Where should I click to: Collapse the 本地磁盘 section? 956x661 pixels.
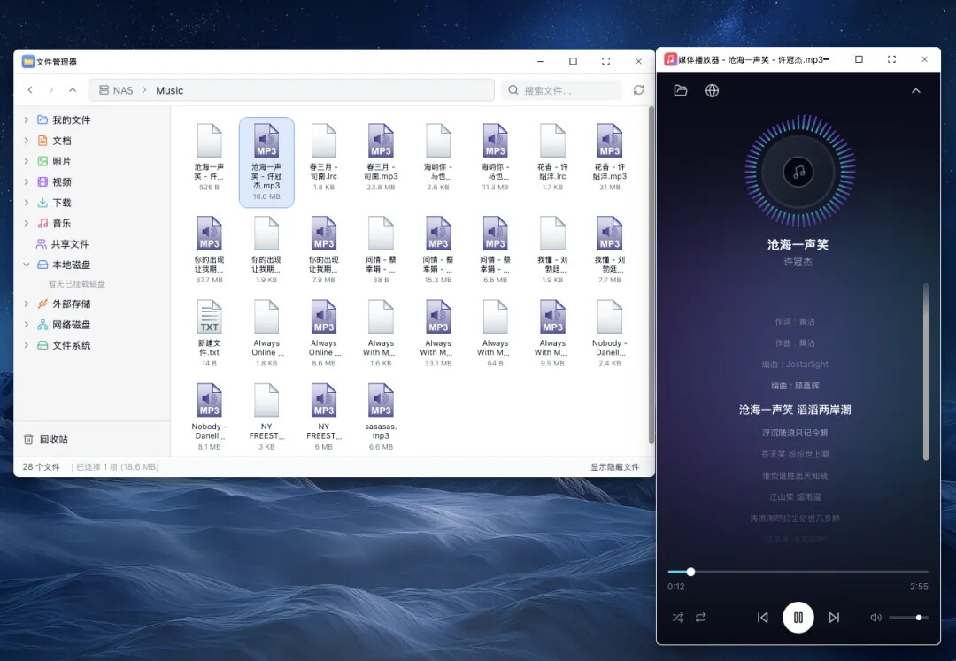pyautogui.click(x=27, y=265)
